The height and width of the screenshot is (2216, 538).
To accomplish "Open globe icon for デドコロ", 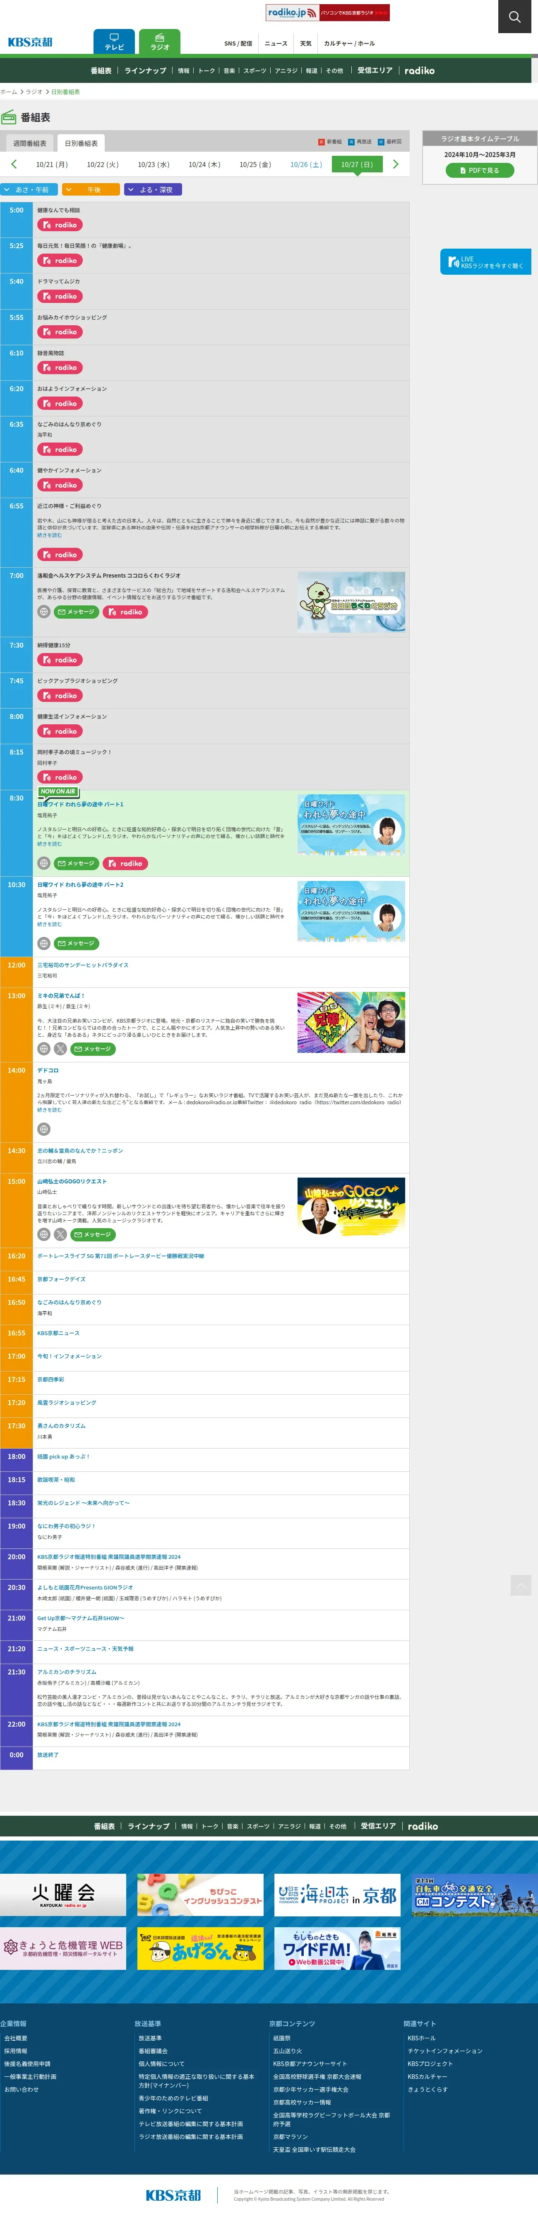I will (x=44, y=1129).
